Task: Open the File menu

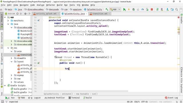Action: tap(3, 5)
